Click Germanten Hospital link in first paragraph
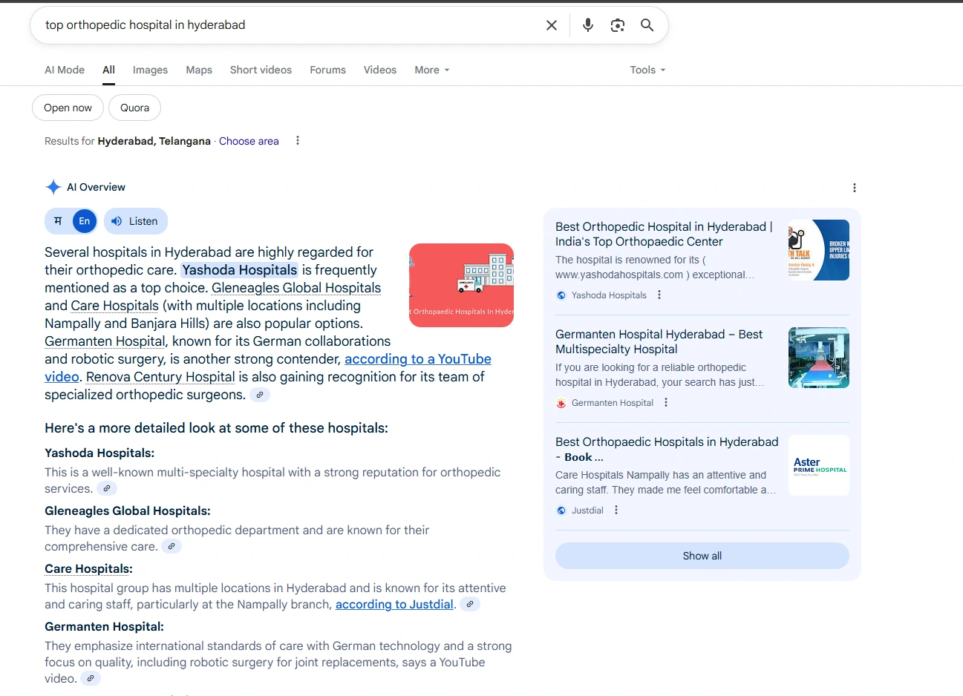Viewport: 963px width, 696px height. tap(105, 341)
